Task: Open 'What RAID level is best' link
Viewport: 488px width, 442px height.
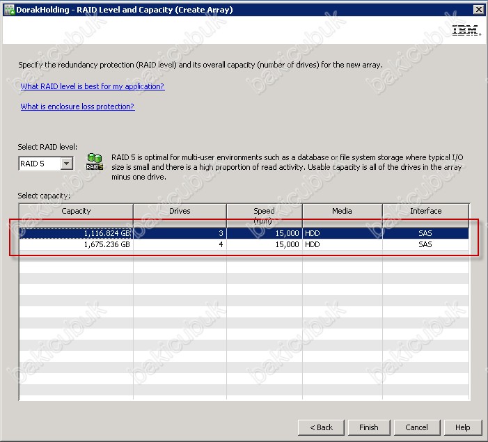Action: tap(92, 86)
